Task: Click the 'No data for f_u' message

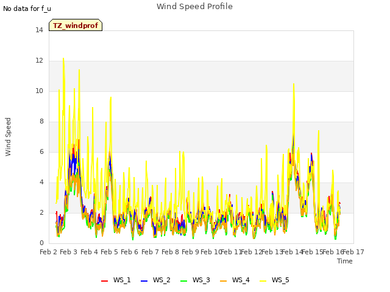Action: (x=27, y=9)
